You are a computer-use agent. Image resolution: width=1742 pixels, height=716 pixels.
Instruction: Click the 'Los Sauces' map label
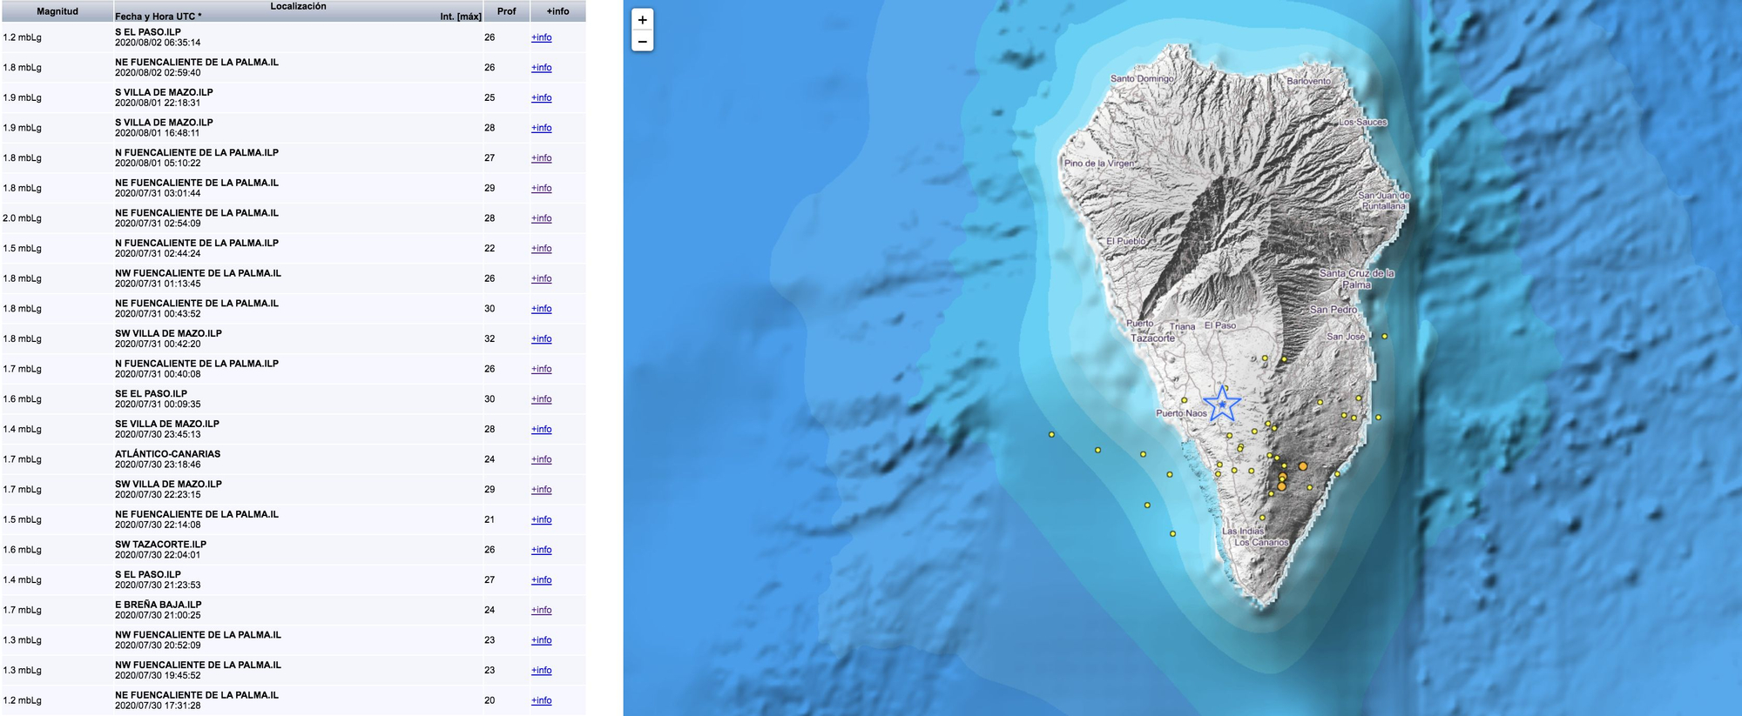click(1363, 122)
